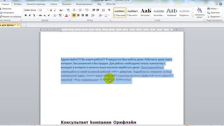
Task: Apply multilevel list
Action: 86,10
